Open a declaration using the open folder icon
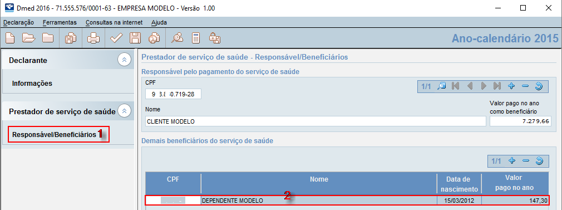This screenshot has height=210, width=562. [x=29, y=38]
